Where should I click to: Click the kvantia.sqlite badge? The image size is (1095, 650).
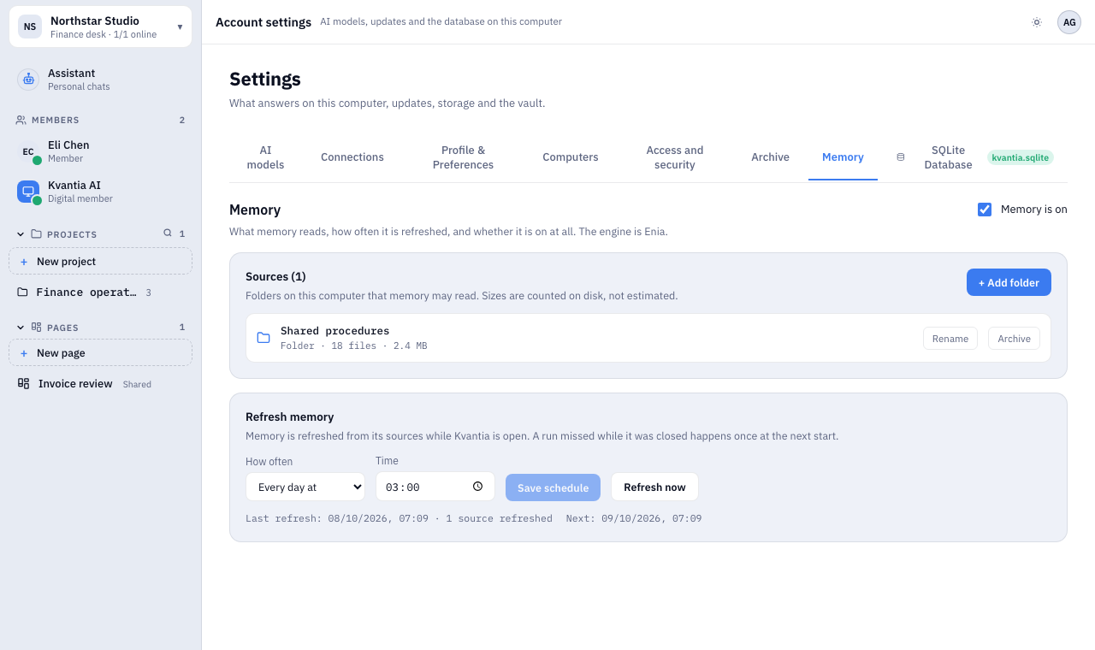pyautogui.click(x=1021, y=157)
